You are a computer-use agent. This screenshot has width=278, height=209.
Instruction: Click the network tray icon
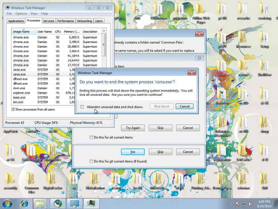click(244, 204)
